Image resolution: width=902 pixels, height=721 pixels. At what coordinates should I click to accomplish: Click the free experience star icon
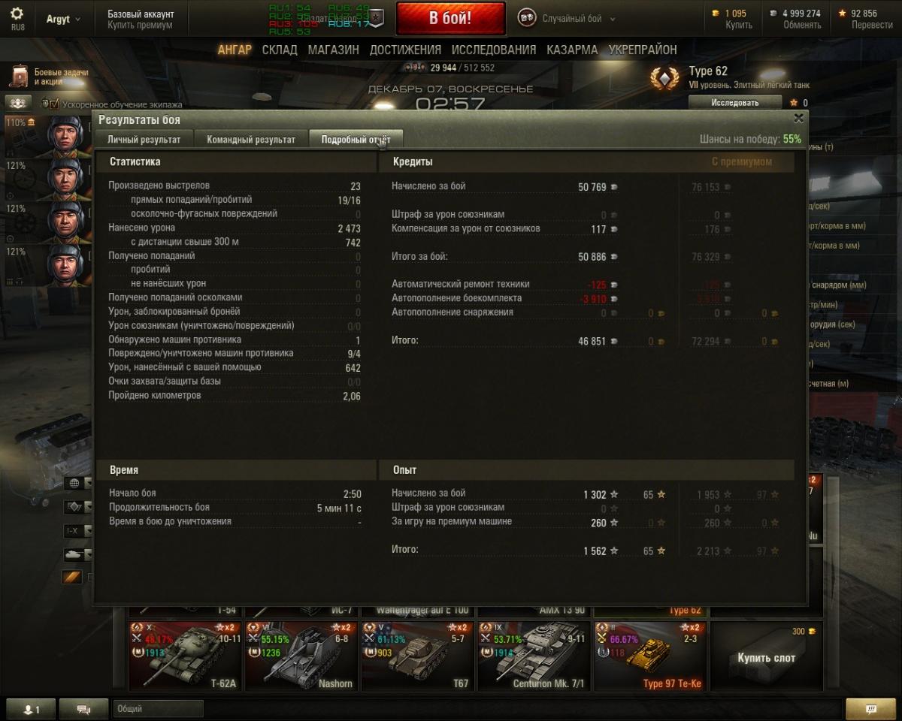(843, 14)
